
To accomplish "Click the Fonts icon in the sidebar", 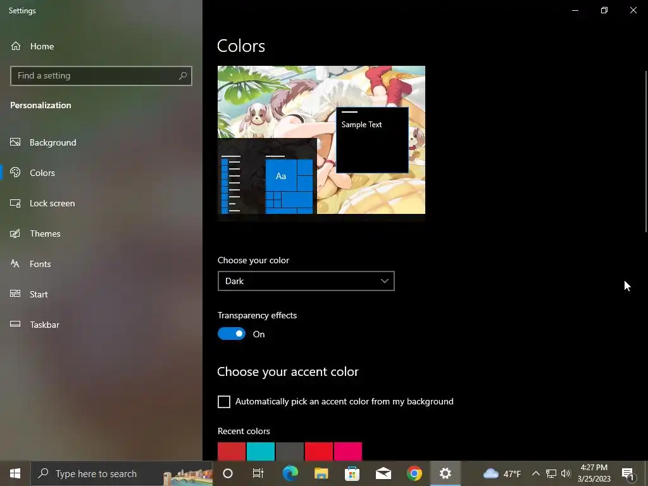I will click(15, 264).
